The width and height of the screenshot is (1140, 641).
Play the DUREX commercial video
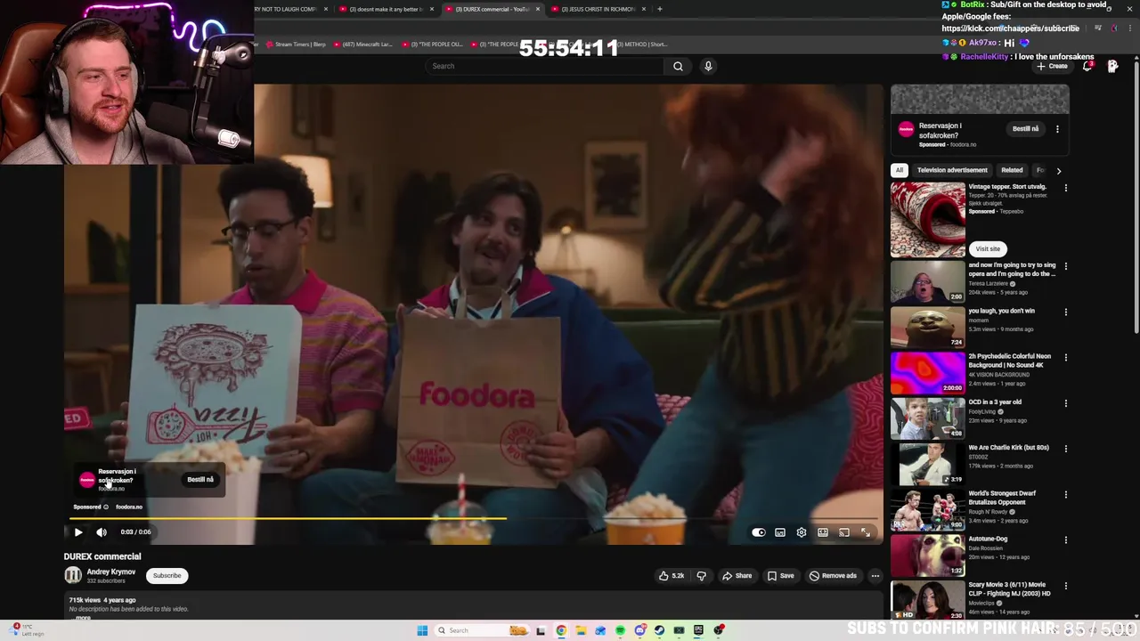[78, 532]
